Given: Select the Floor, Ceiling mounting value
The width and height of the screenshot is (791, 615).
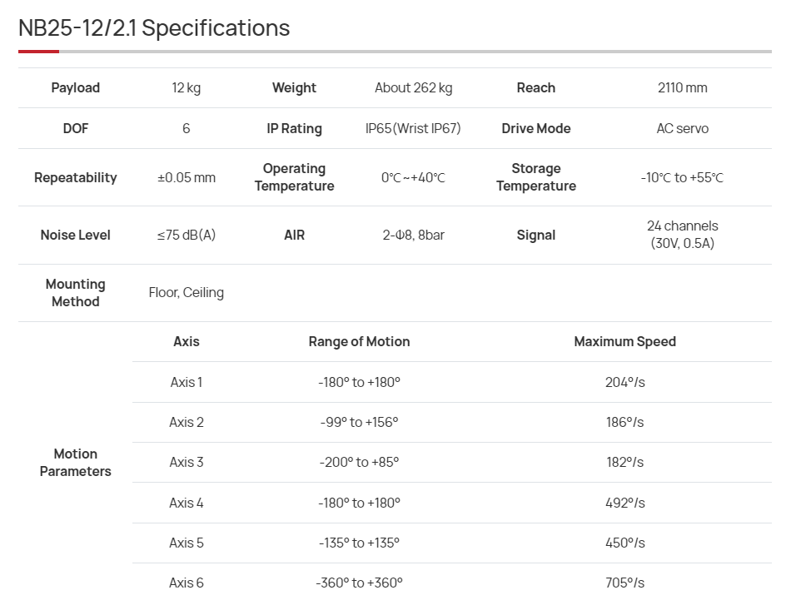Looking at the screenshot, I should click(x=187, y=292).
